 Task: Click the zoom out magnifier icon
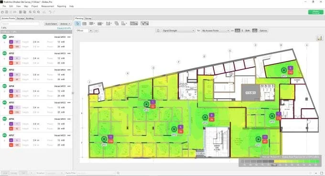tap(34, 12)
